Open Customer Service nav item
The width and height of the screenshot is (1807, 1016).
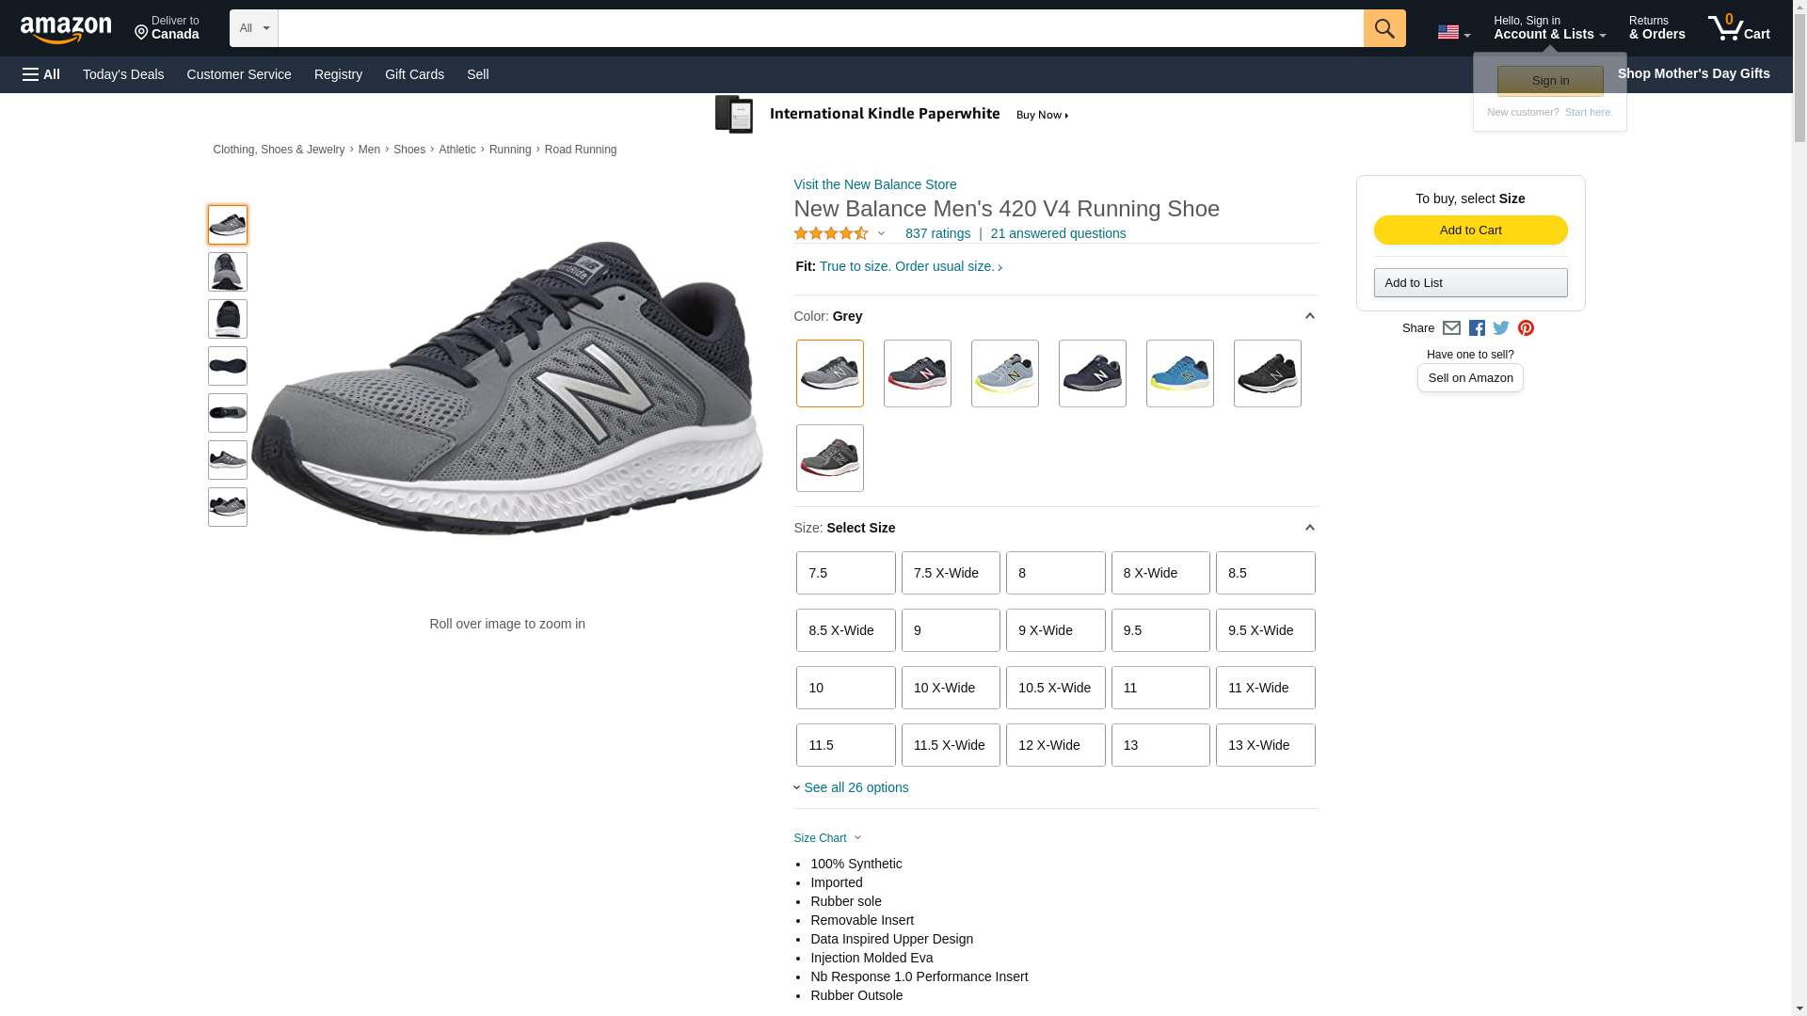(x=239, y=74)
